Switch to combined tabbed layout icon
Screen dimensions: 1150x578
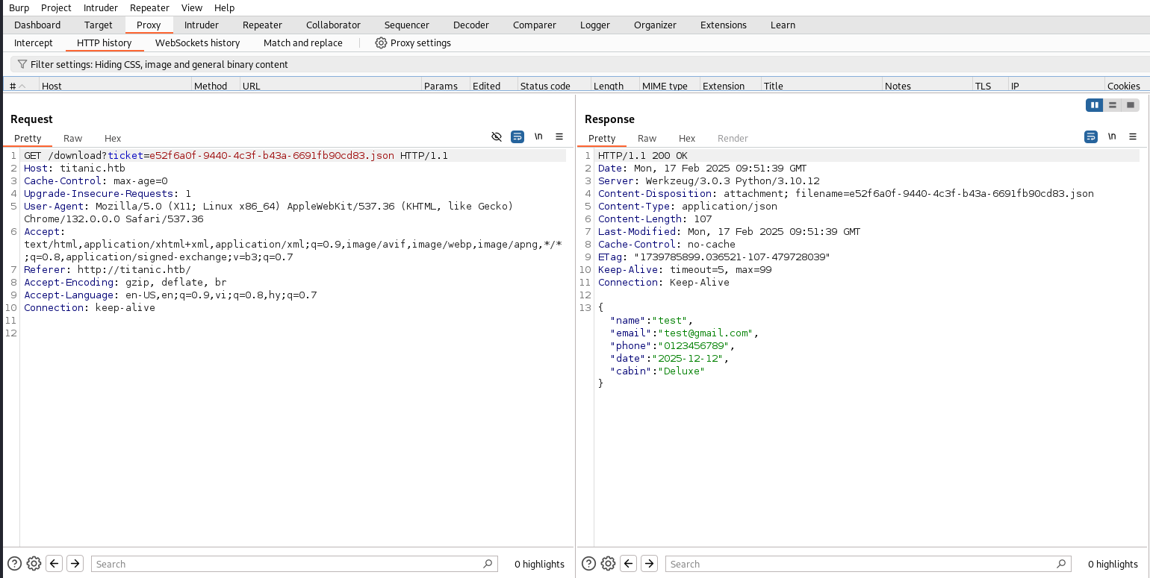click(x=1131, y=105)
